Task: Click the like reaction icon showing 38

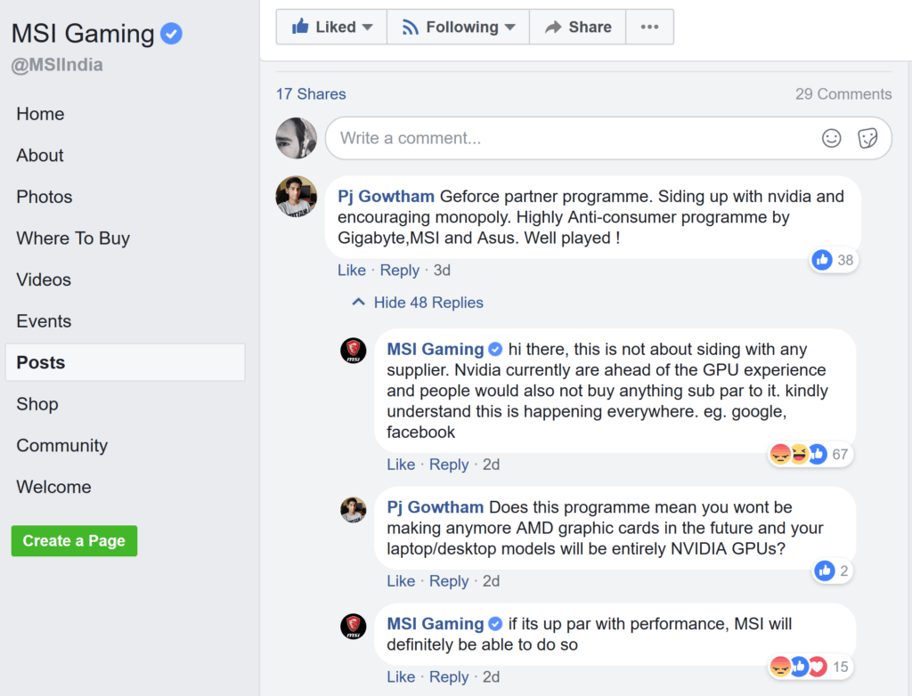Action: click(x=822, y=260)
